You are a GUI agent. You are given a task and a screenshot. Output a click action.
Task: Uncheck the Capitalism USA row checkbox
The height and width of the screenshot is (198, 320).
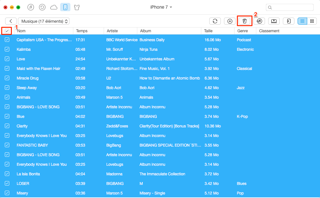7,40
